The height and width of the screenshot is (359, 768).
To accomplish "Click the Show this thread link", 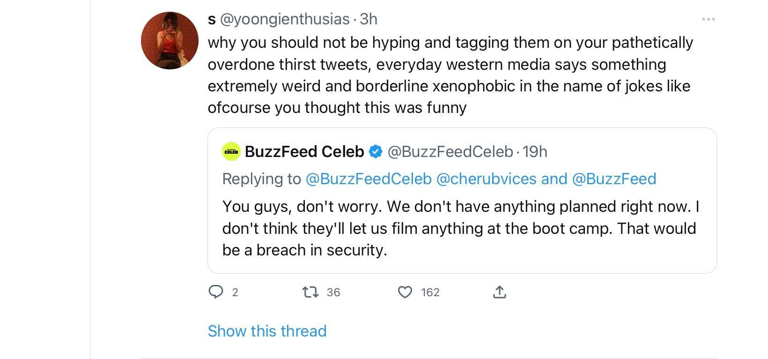I will (x=267, y=331).
